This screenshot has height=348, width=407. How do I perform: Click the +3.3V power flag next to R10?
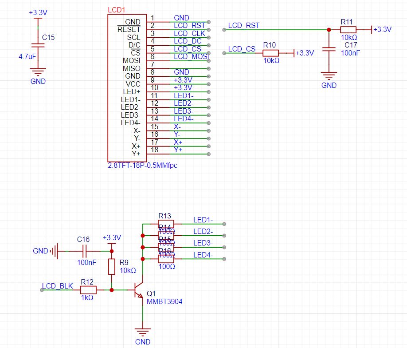click(x=304, y=53)
